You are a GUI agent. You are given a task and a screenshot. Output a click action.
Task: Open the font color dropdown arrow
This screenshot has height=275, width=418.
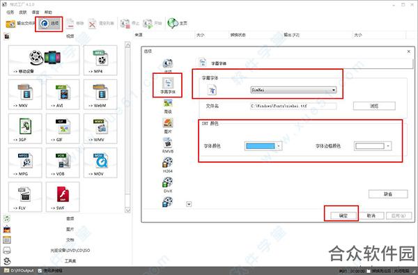(279, 146)
